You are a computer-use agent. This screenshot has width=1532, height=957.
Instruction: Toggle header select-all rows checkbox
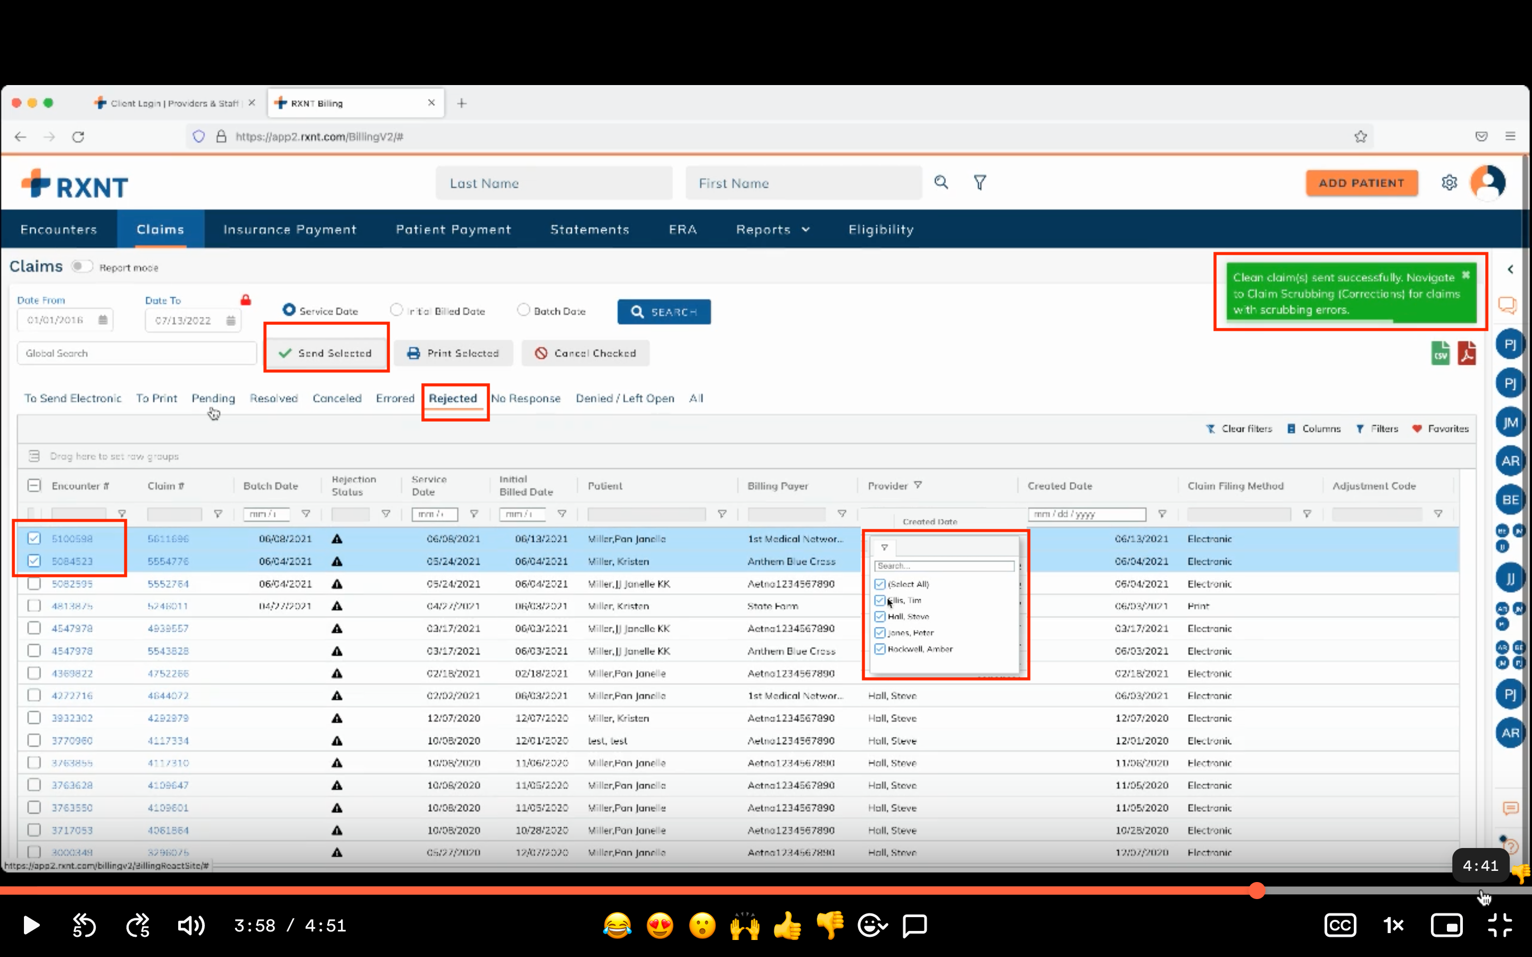pyautogui.click(x=34, y=485)
